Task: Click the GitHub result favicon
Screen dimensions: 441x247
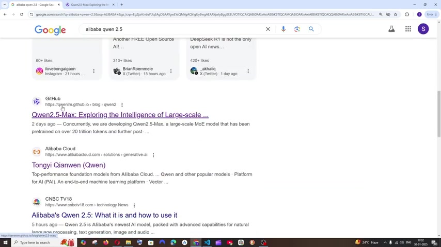Action: (x=37, y=101)
